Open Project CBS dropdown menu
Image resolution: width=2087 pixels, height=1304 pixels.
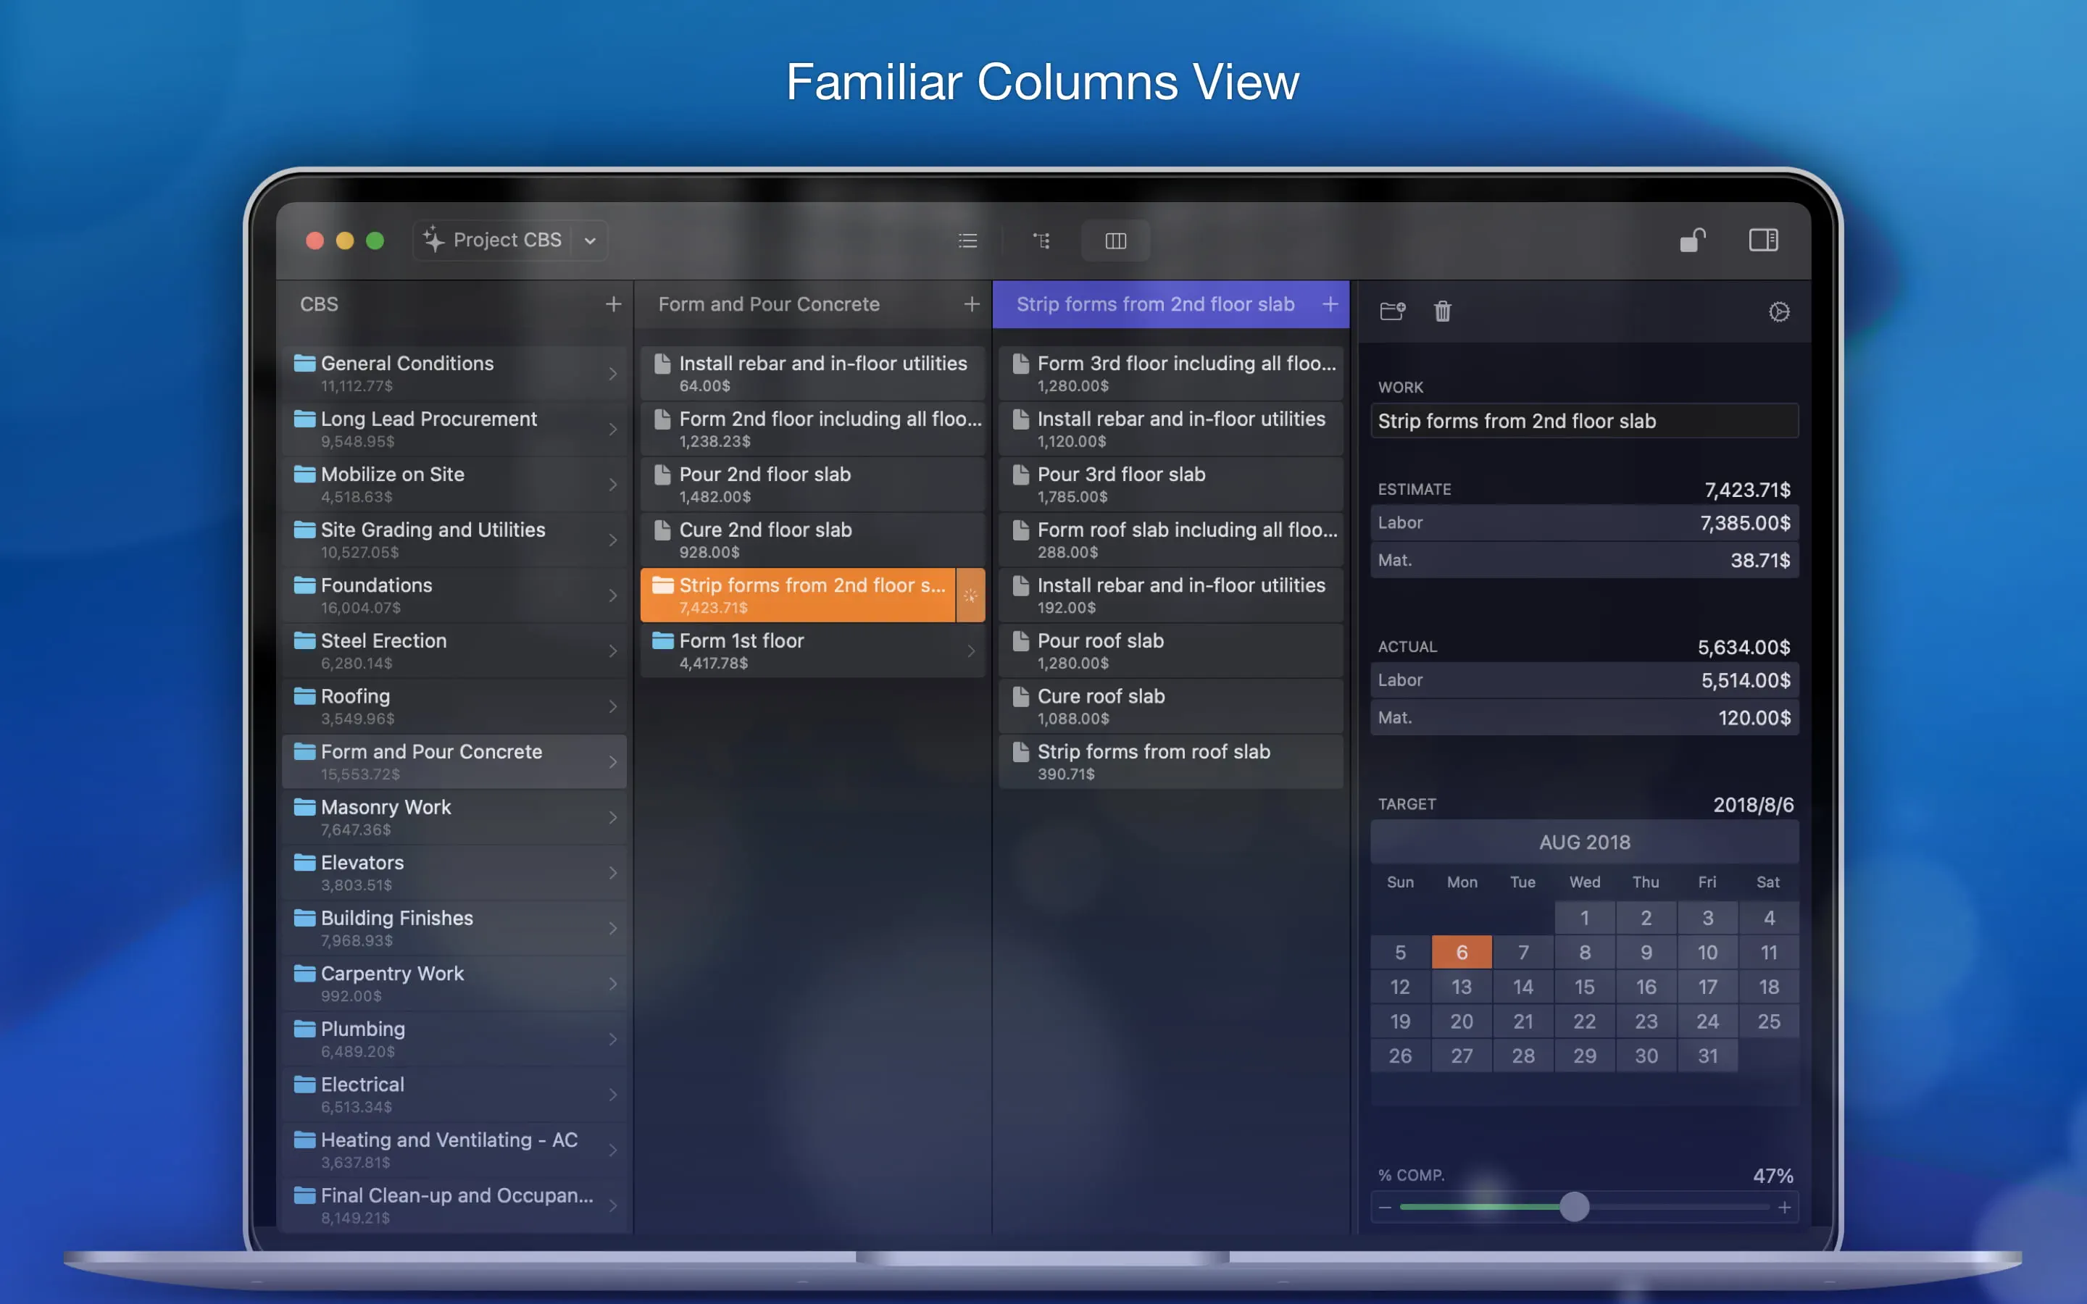pos(590,241)
